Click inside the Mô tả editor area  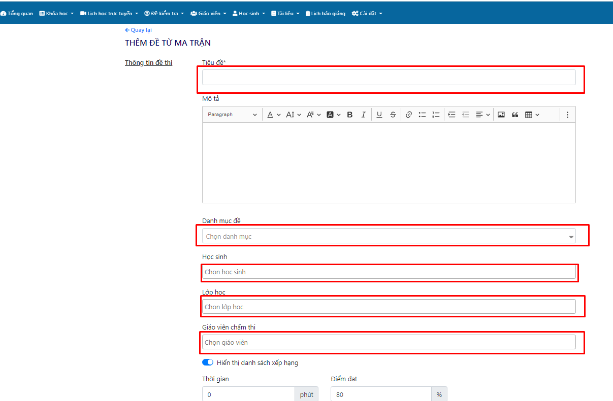click(x=389, y=162)
